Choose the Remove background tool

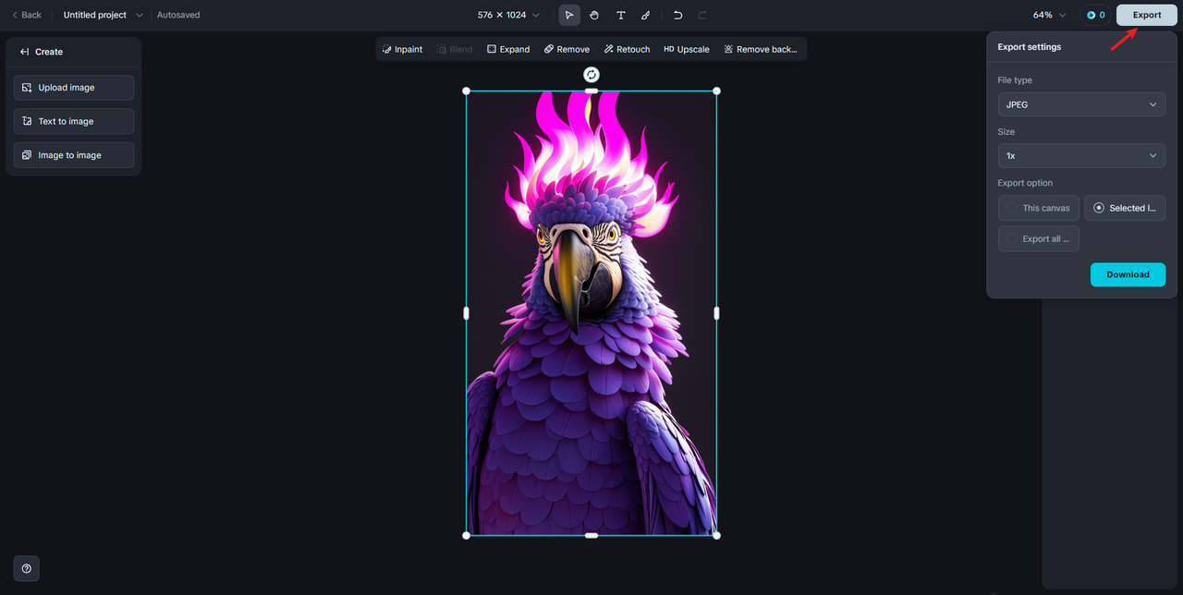(x=761, y=49)
